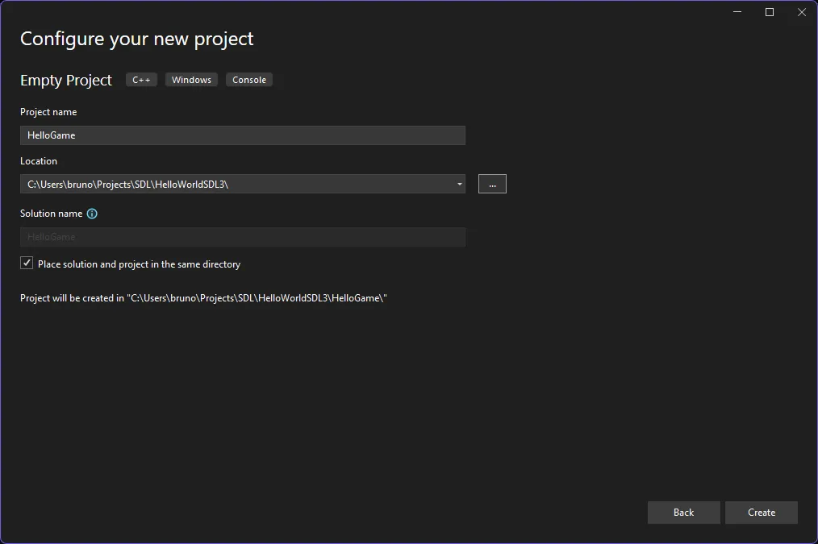Click the Create button

pyautogui.click(x=761, y=513)
